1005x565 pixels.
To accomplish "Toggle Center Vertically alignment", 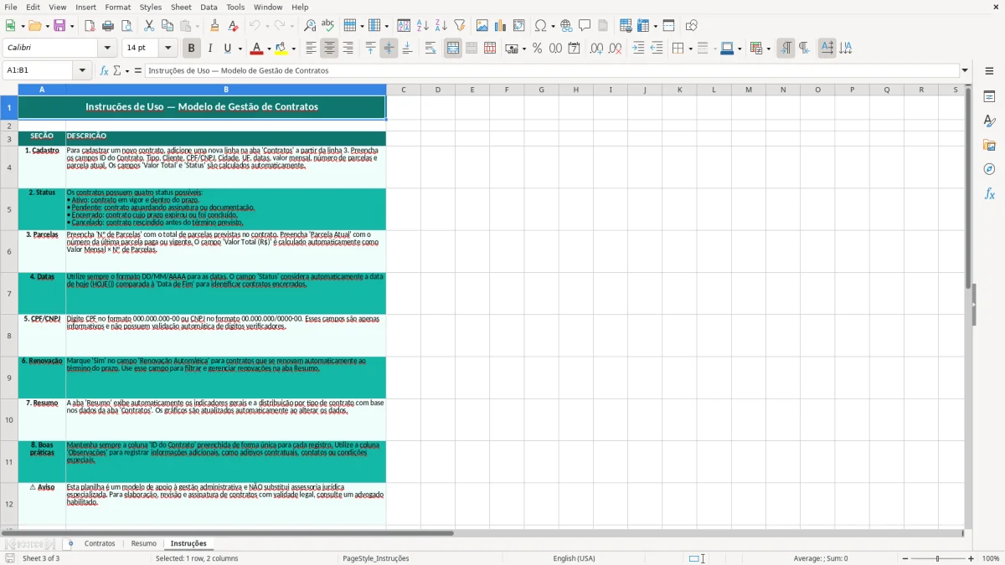I will pos(389,49).
